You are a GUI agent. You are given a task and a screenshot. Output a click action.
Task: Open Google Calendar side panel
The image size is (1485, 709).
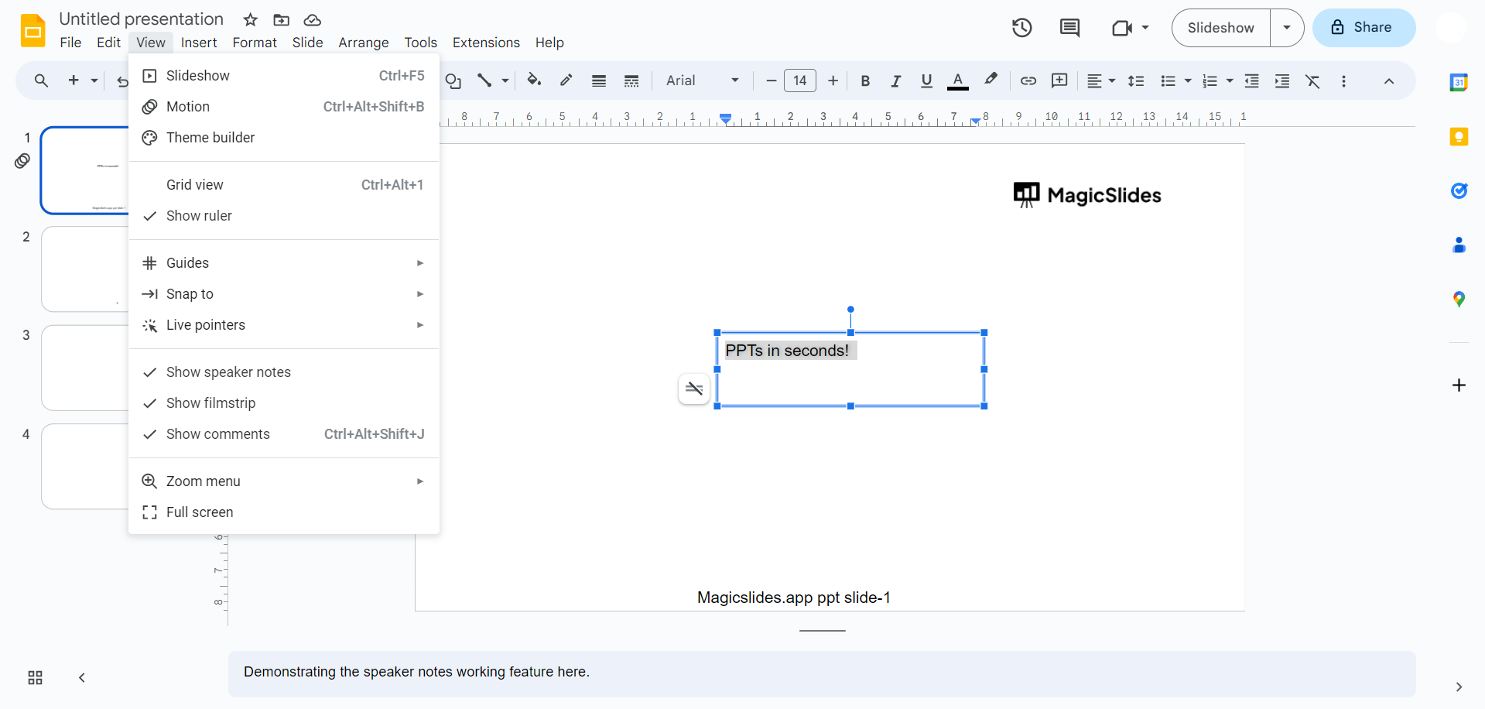click(x=1459, y=82)
